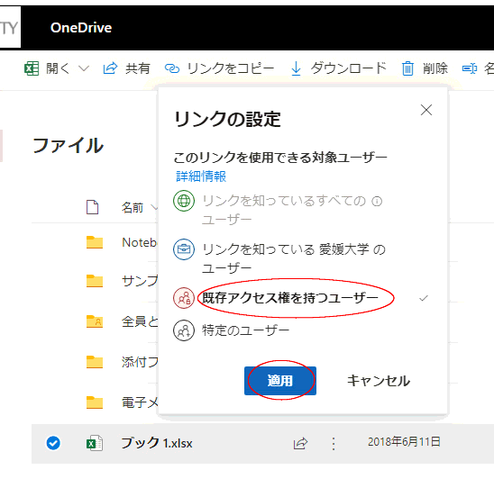Click the trash can icon
Viewport: 494px width, 479px height.
click(407, 68)
